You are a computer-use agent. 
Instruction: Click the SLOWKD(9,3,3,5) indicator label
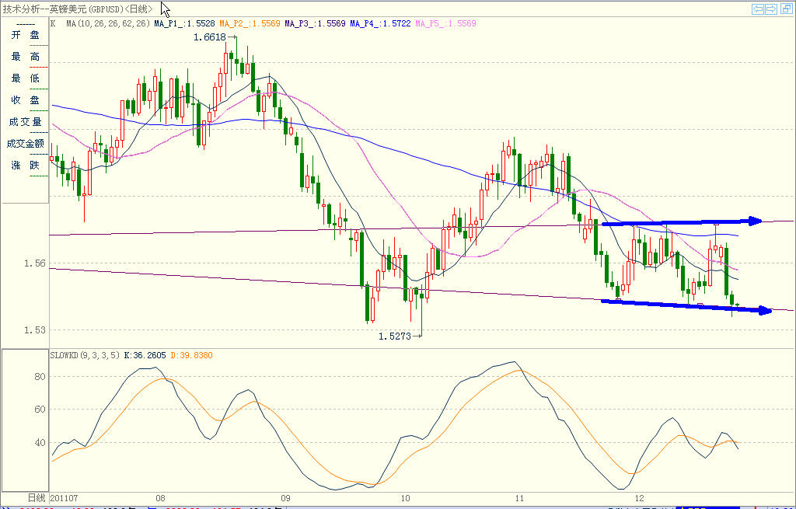86,355
